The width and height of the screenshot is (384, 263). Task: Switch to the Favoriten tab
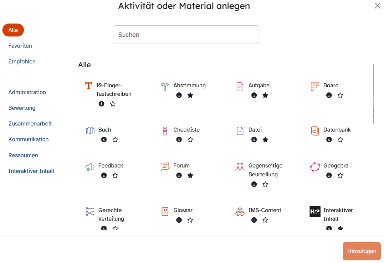[x=20, y=46]
